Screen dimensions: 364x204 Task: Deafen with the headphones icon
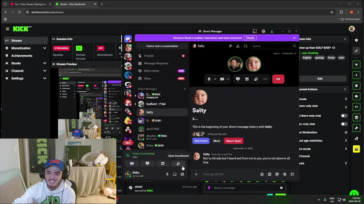click(175, 174)
